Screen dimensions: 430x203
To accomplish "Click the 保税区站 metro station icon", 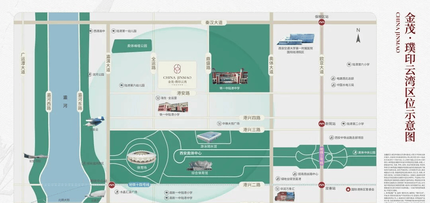I will [x=321, y=23].
